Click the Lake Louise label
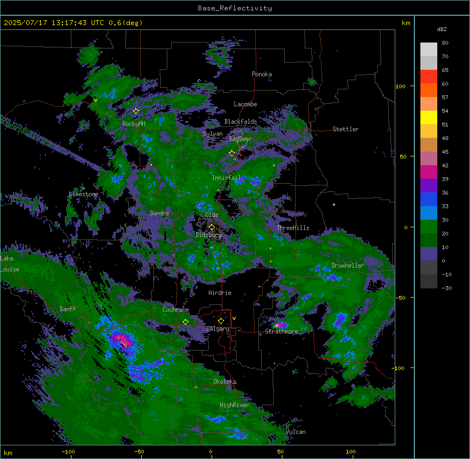Screen dimensions: 470x459 tap(10, 264)
